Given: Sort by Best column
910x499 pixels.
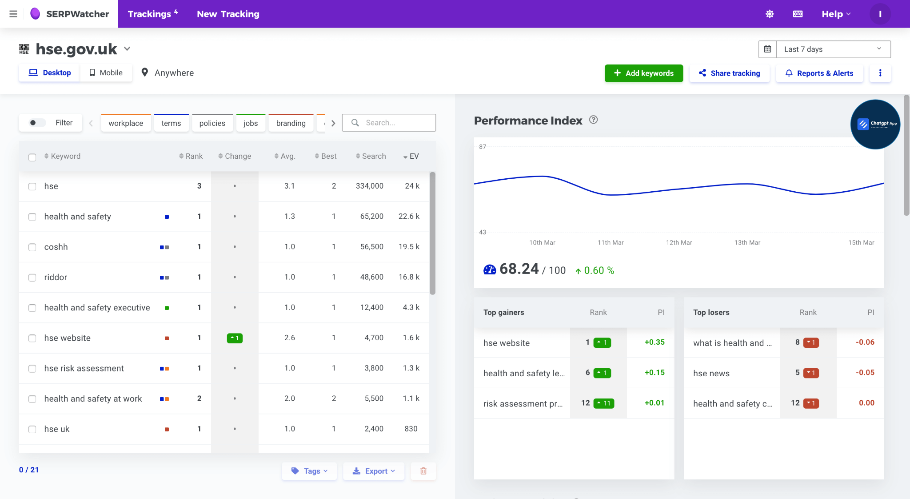Looking at the screenshot, I should (x=325, y=156).
